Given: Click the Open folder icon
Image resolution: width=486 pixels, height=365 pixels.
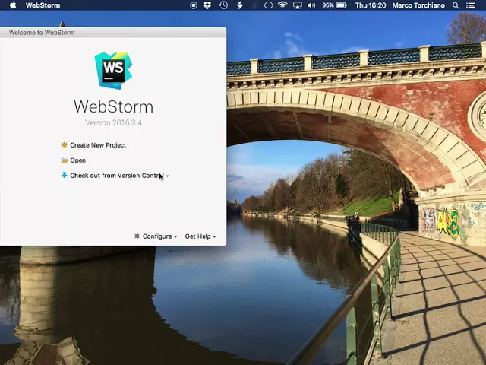Looking at the screenshot, I should tap(64, 160).
